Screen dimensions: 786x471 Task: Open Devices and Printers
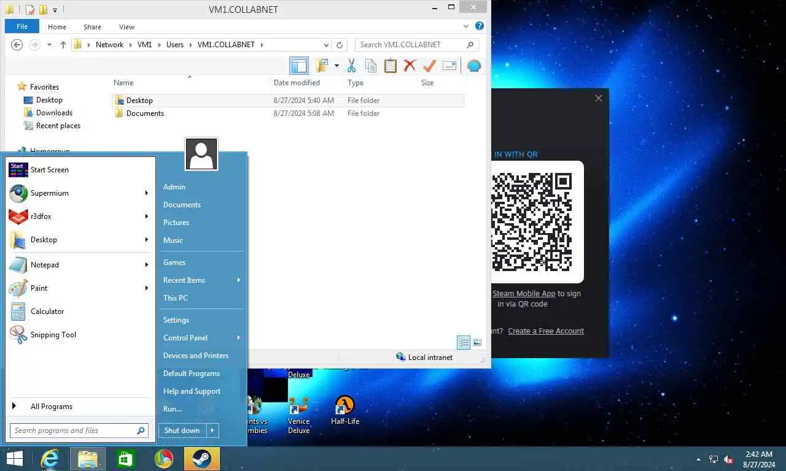196,356
